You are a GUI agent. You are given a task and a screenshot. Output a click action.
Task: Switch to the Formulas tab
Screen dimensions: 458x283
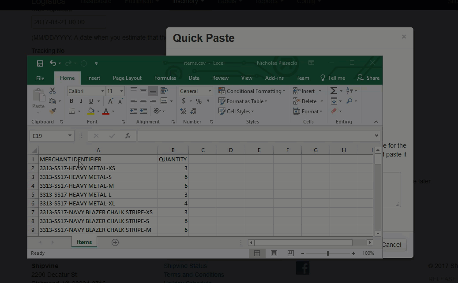coord(165,78)
